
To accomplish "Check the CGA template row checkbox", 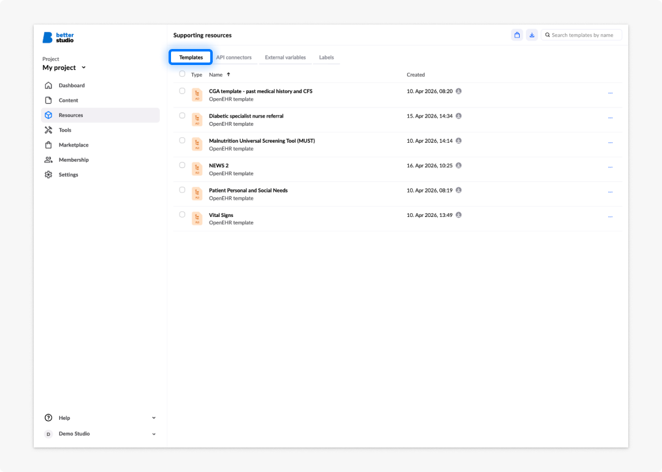I will pos(182,91).
